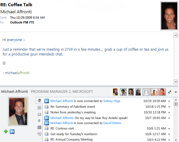Viewport: 179px width, 142px height.
Task: Click LinkedIn icon beside the green plus
Action: 12,131
